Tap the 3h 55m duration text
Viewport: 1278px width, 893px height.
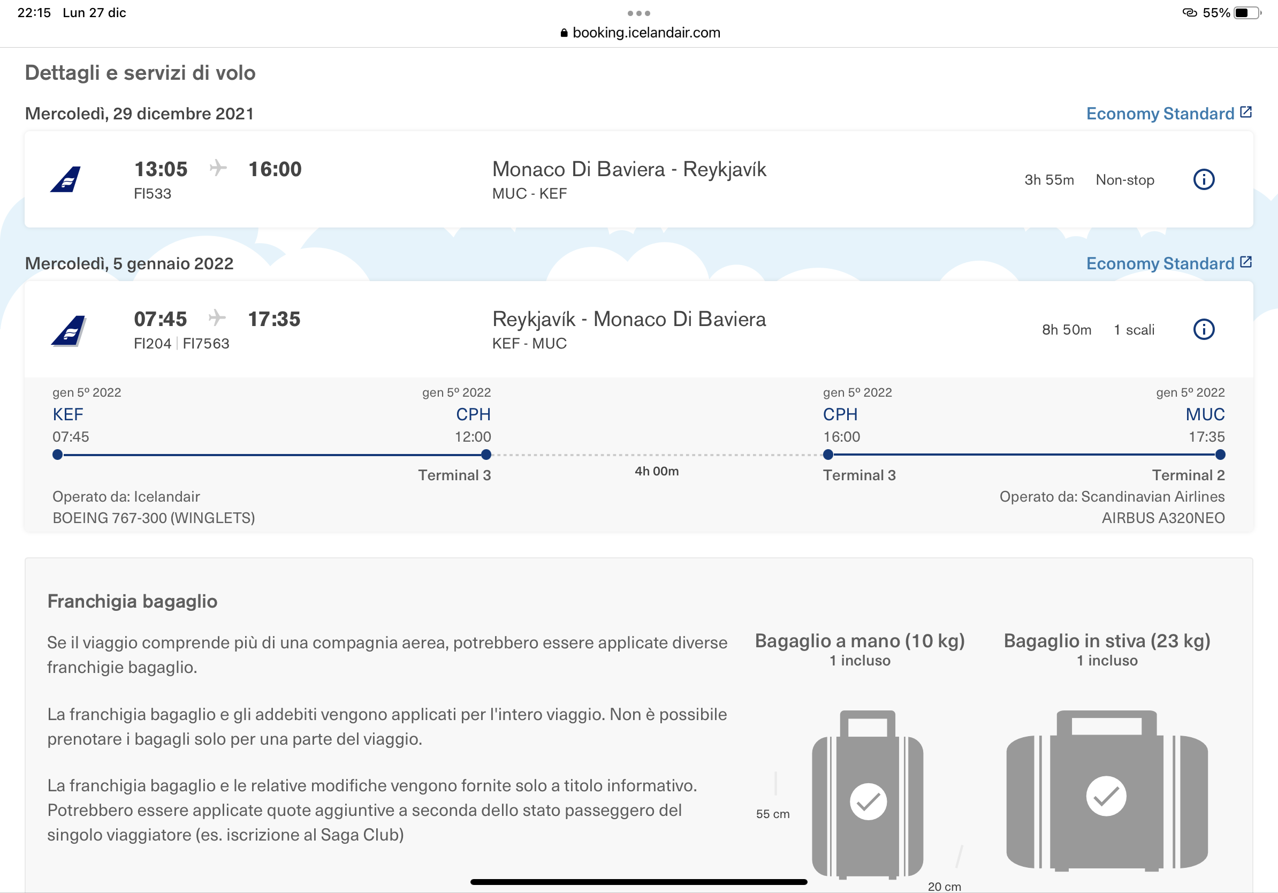(1049, 180)
